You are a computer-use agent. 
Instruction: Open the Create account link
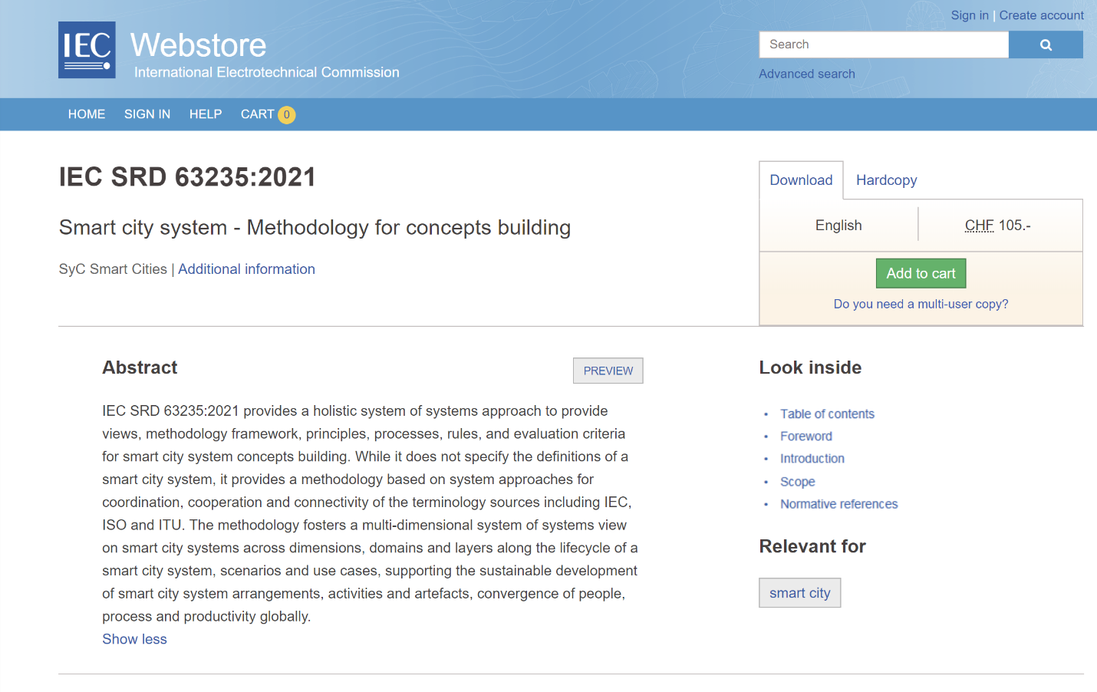pyautogui.click(x=1041, y=15)
